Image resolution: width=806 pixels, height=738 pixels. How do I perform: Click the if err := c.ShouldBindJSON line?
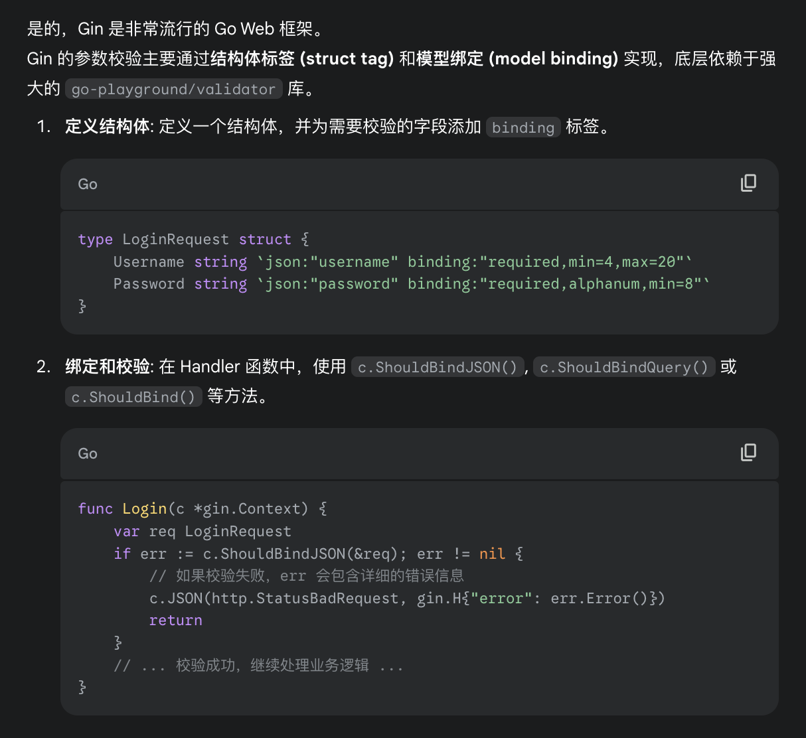pyautogui.click(x=318, y=554)
